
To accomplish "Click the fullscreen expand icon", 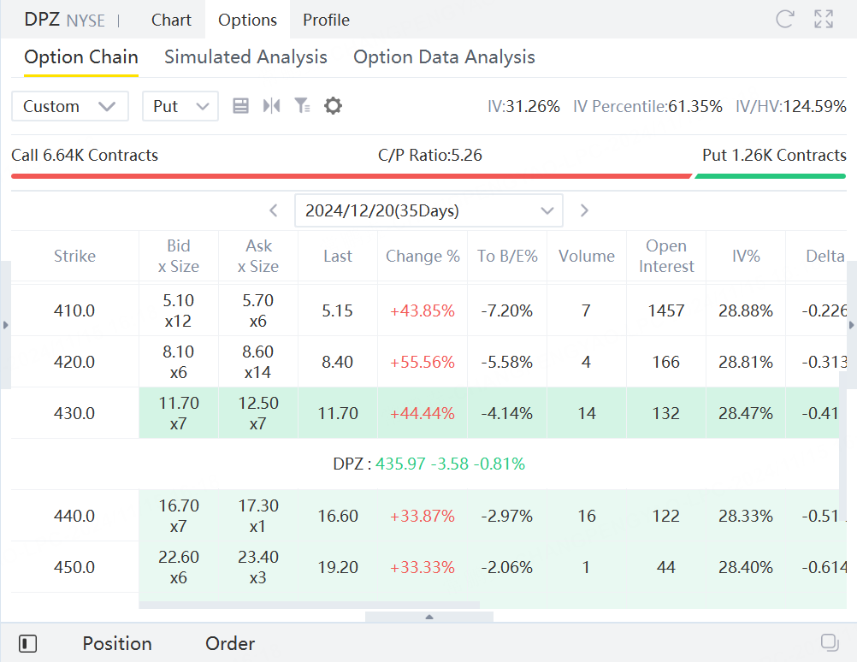I will click(824, 20).
